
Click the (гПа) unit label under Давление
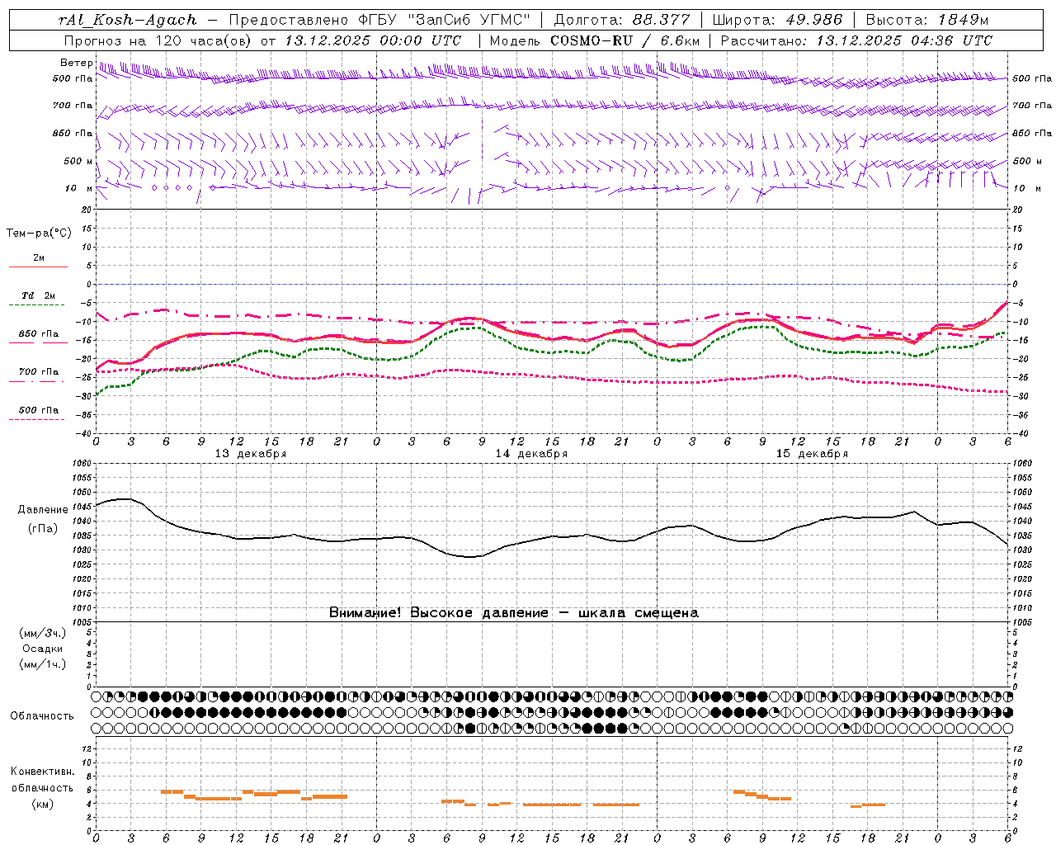43,528
